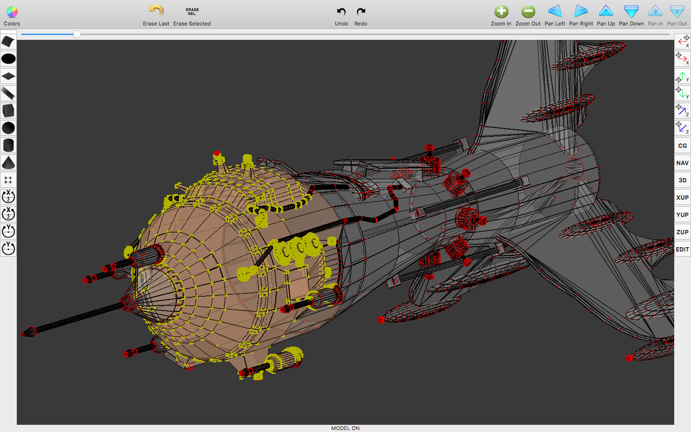Select the curved surface shape tool
This screenshot has width=691, height=432.
click(x=8, y=41)
